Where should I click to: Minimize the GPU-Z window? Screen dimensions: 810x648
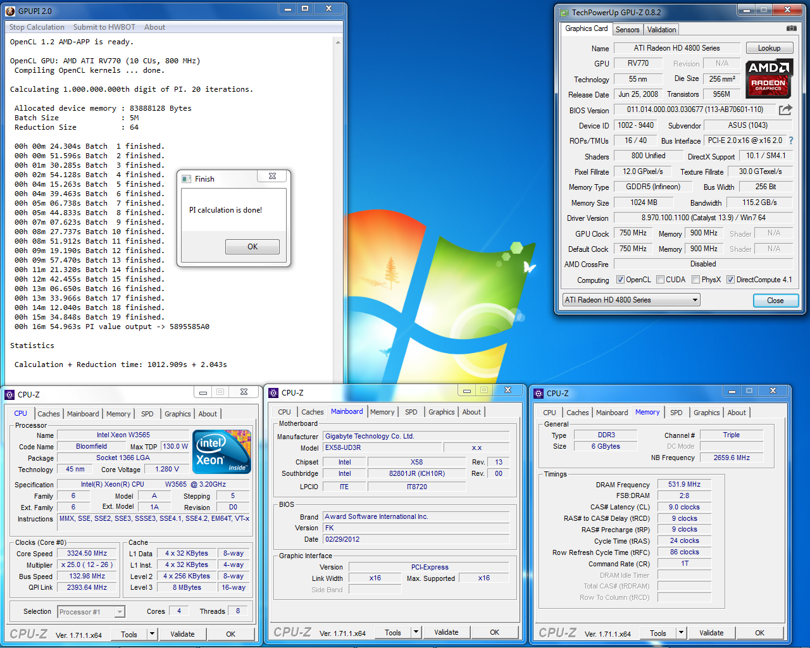tap(747, 10)
